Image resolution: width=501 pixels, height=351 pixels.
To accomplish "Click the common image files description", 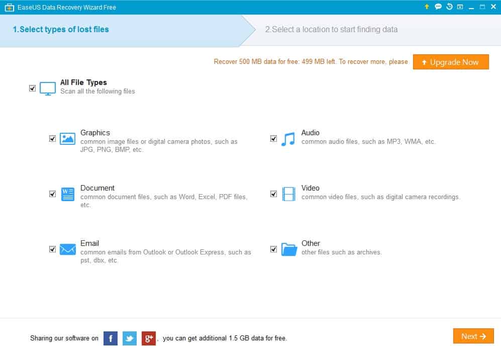I will [159, 145].
